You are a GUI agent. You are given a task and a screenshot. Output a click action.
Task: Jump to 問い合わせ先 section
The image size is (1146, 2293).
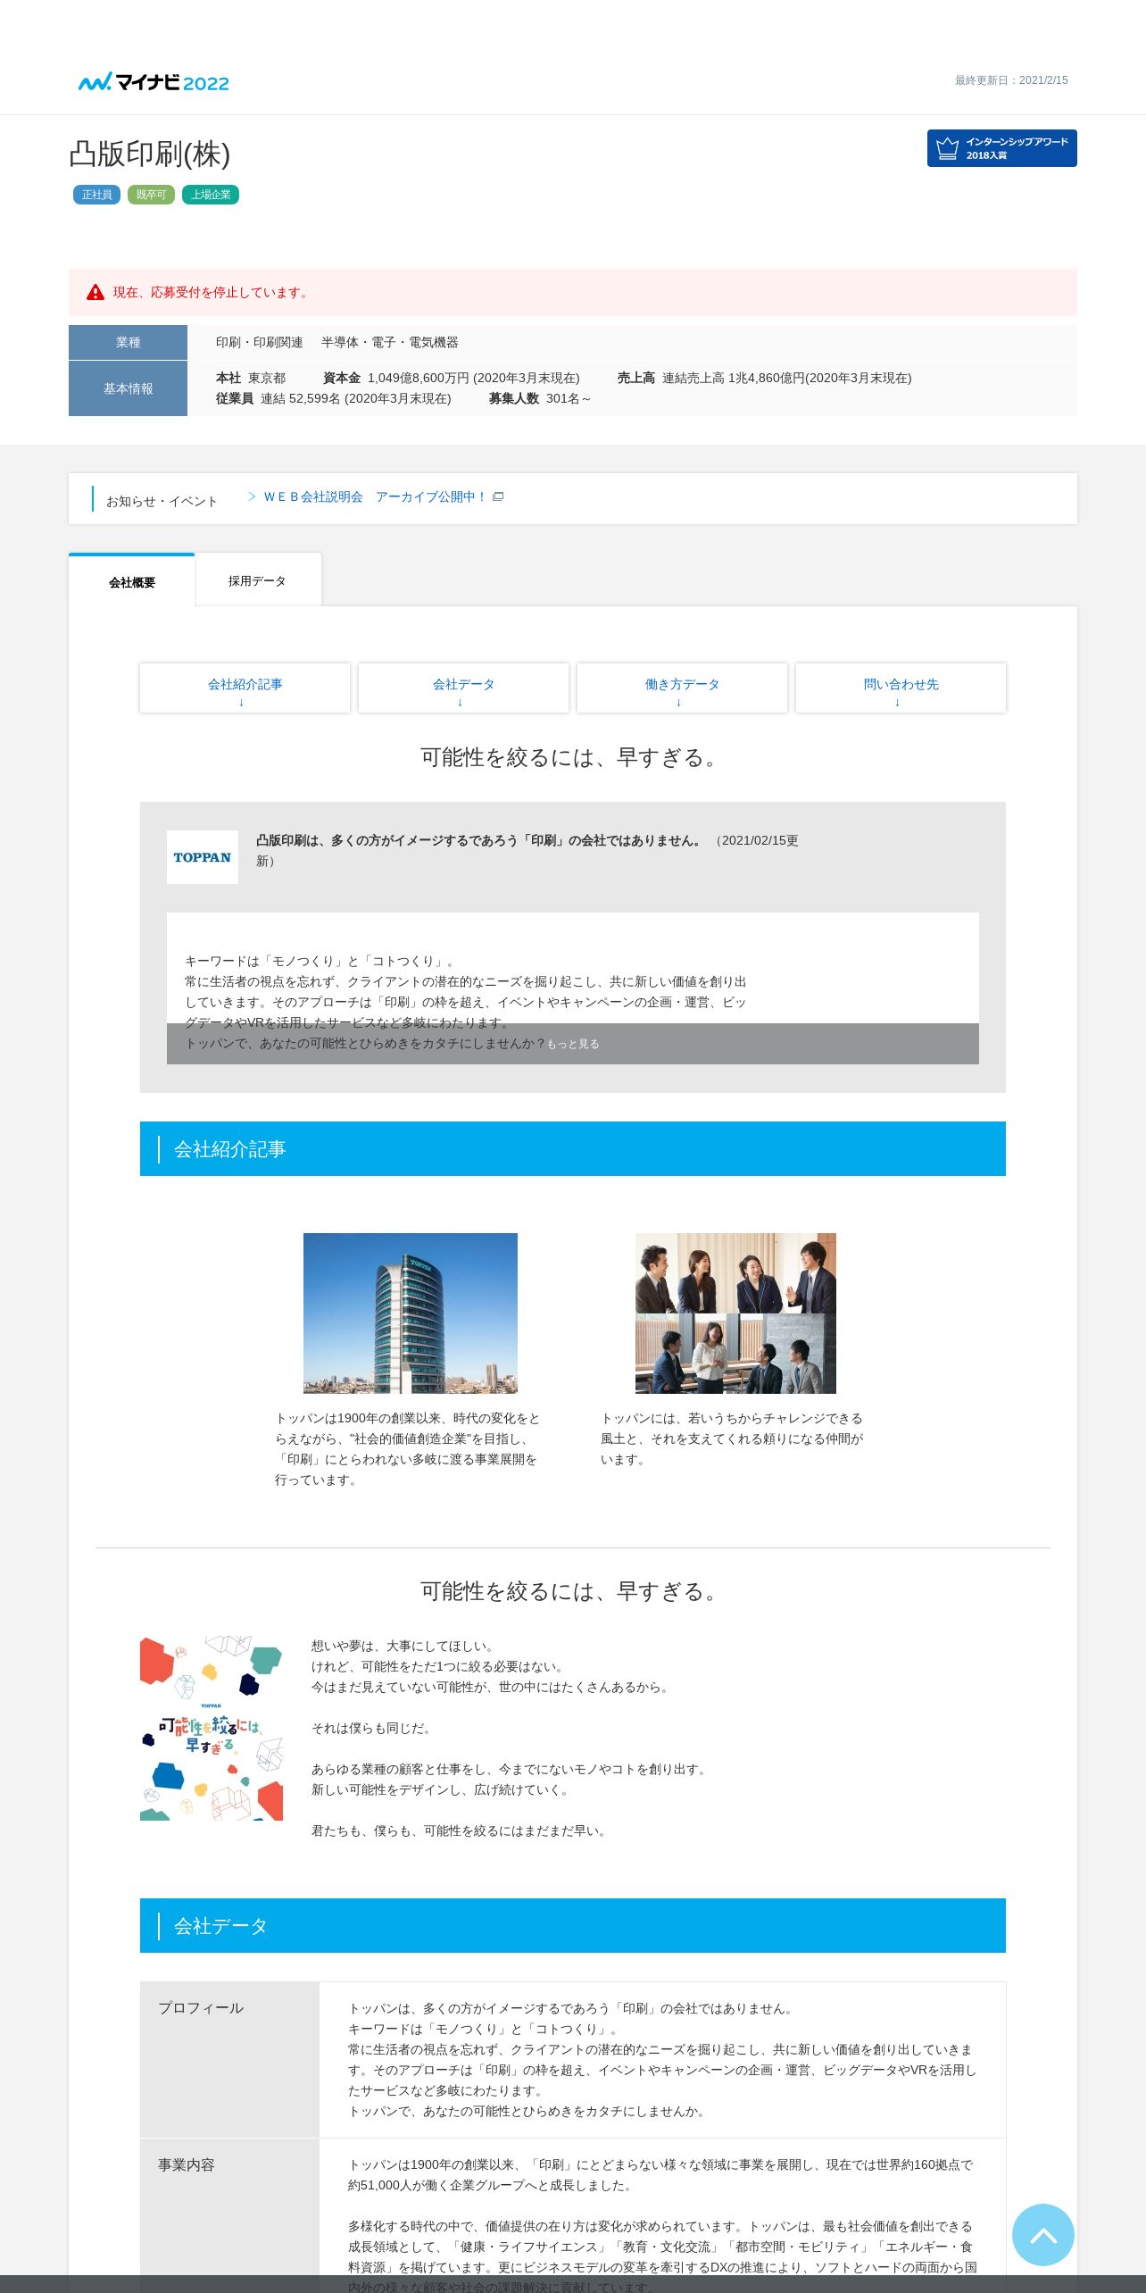point(901,688)
